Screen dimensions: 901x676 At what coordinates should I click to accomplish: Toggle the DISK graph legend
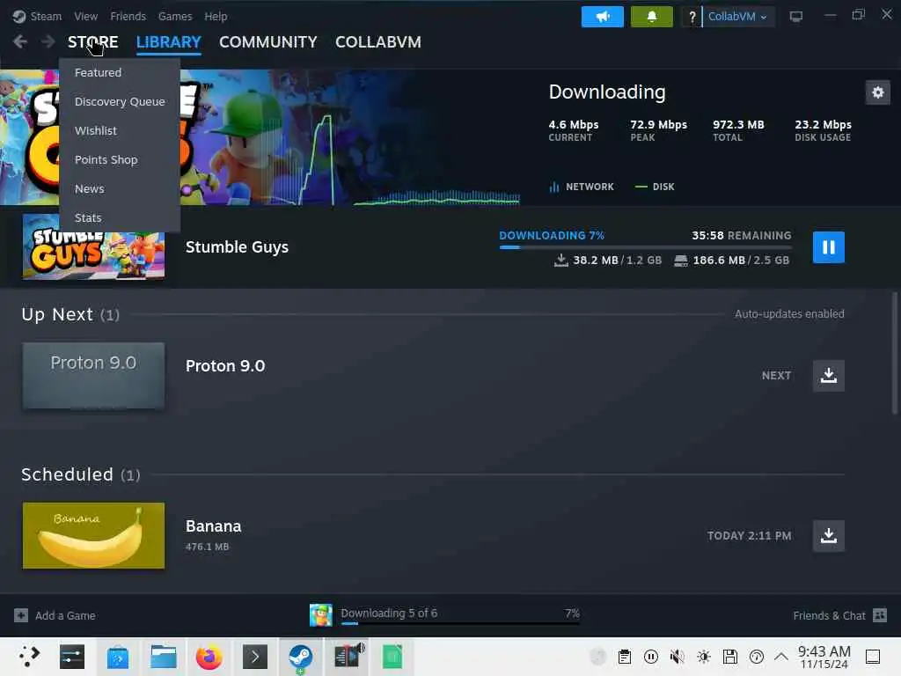point(655,187)
